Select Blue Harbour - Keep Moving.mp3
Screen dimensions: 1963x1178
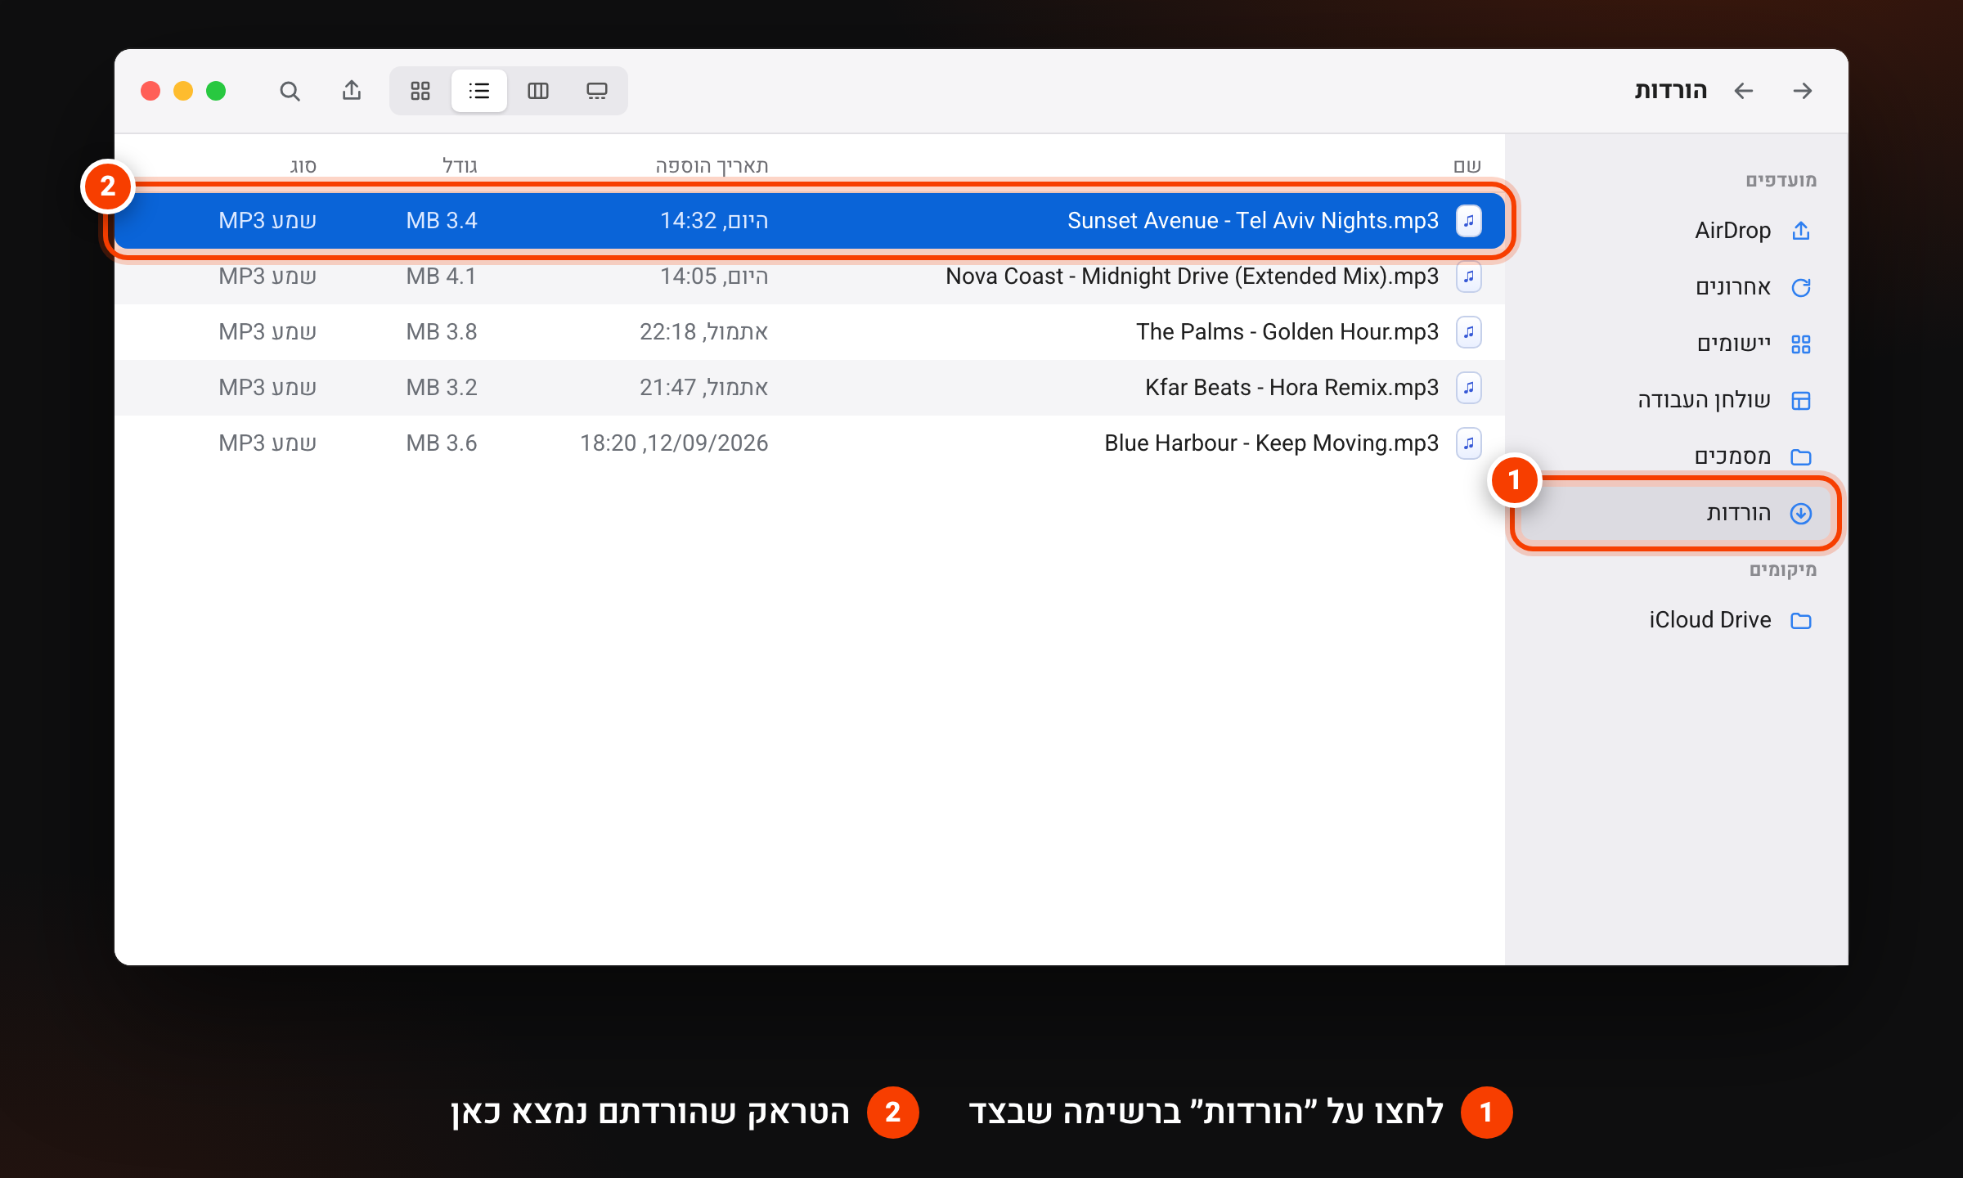pos(810,443)
